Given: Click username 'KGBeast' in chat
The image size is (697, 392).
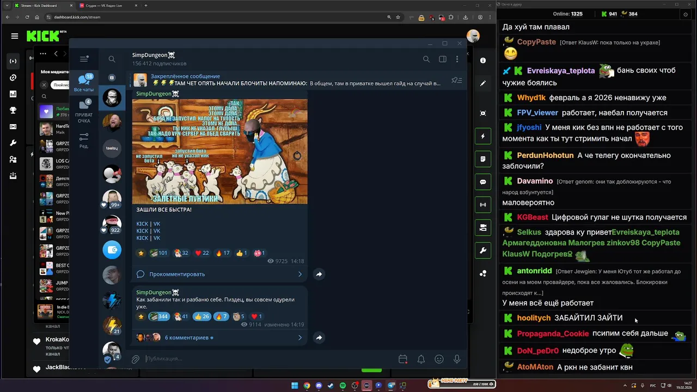Looking at the screenshot, I should pyautogui.click(x=533, y=217).
